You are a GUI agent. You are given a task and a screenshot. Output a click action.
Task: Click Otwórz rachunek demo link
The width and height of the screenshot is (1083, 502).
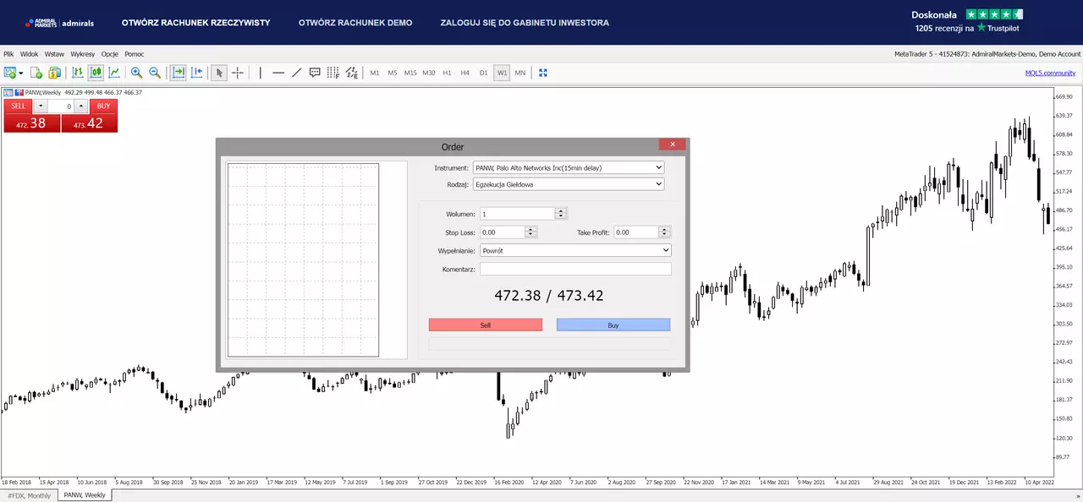(355, 23)
